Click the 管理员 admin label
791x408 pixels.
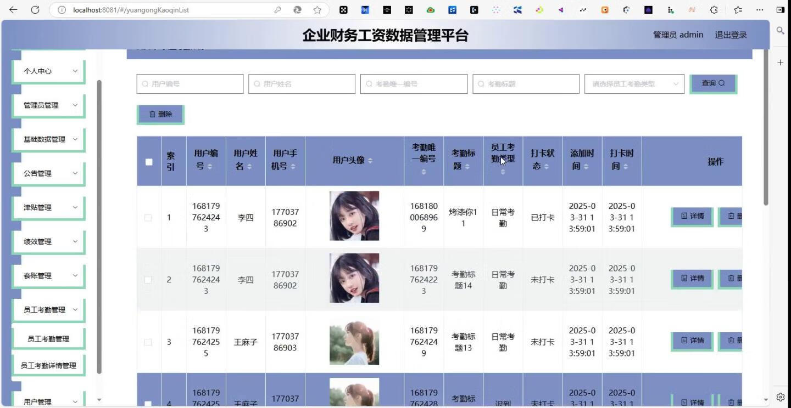(x=678, y=35)
